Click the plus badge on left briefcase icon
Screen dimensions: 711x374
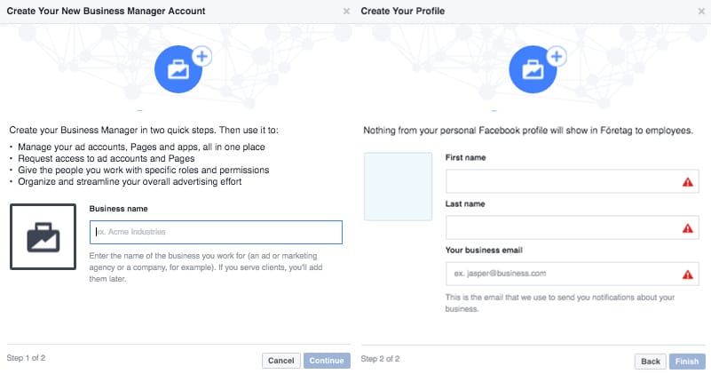201,57
